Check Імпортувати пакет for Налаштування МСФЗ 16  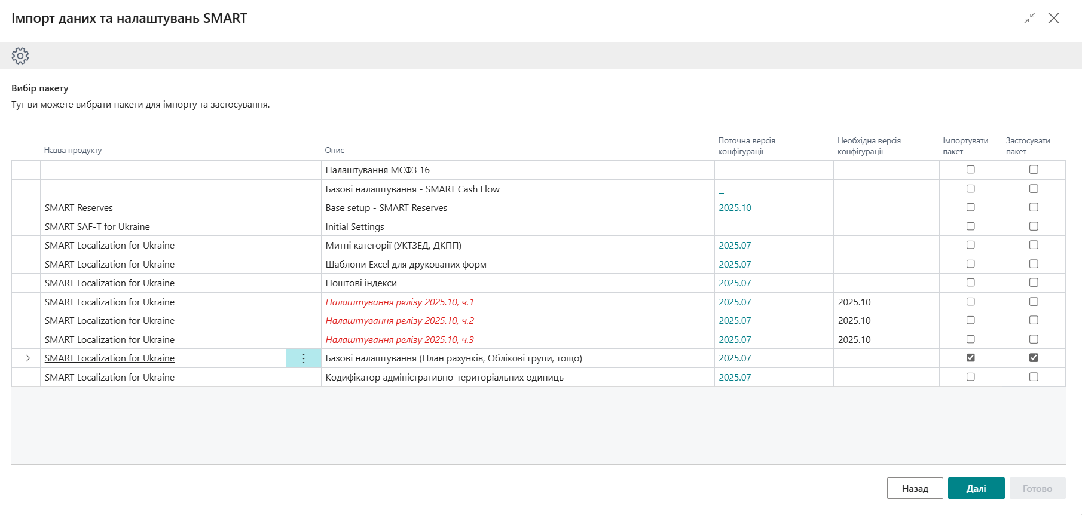tap(971, 170)
